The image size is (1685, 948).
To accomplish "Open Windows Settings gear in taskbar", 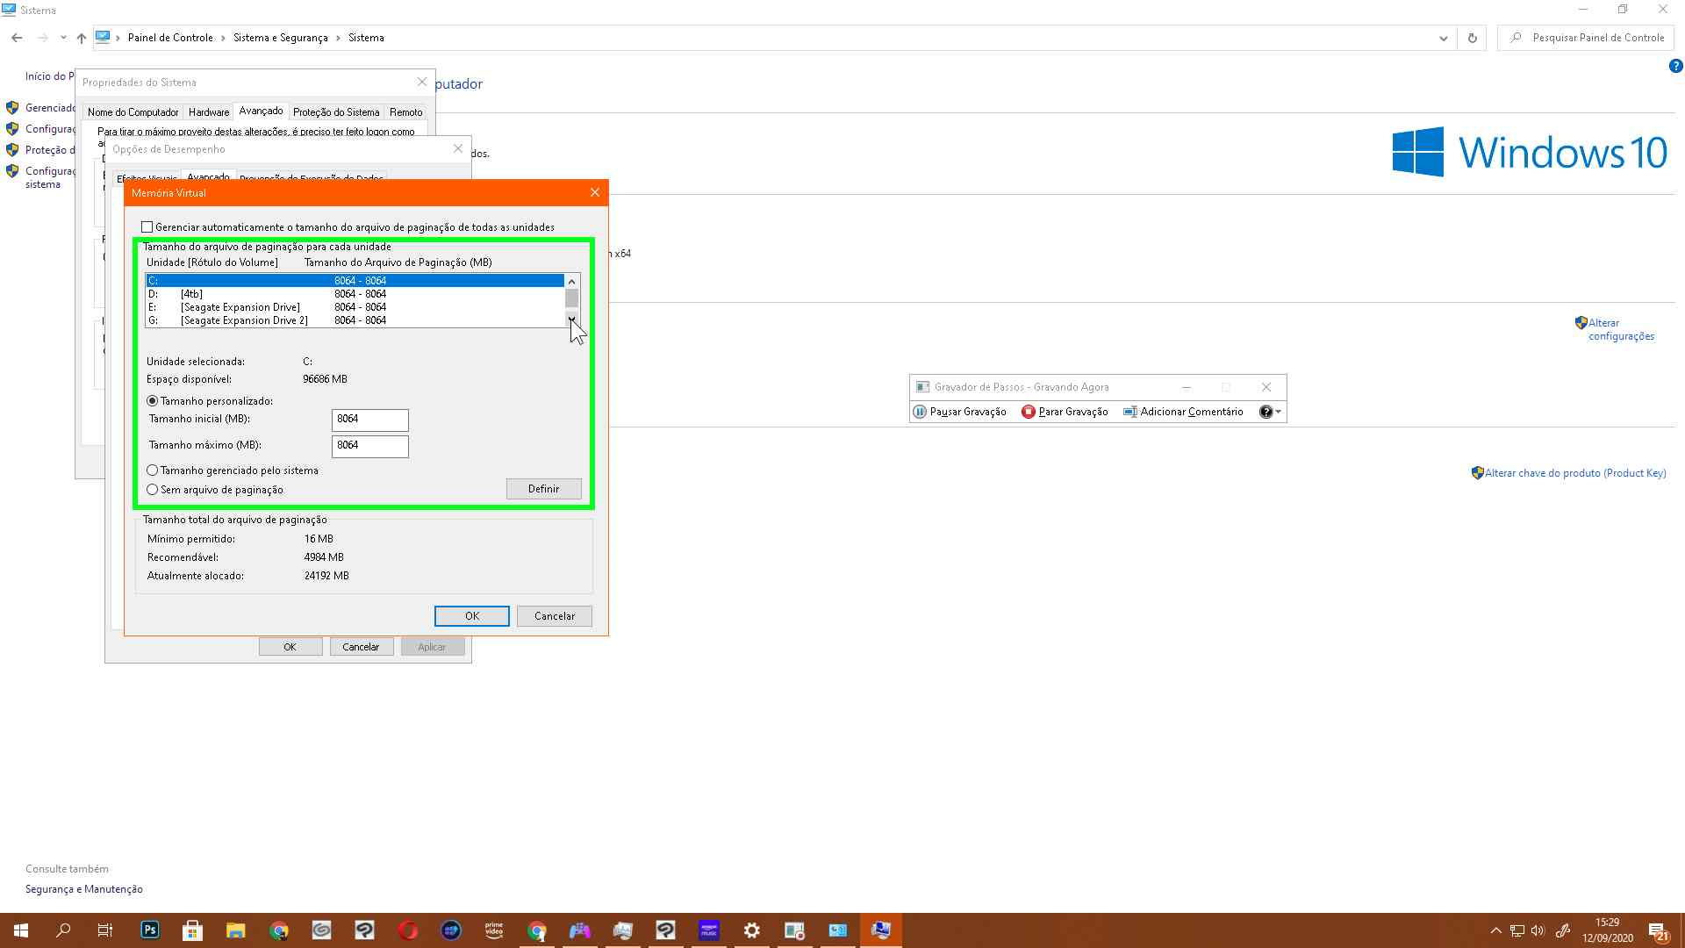I will pos(751,930).
